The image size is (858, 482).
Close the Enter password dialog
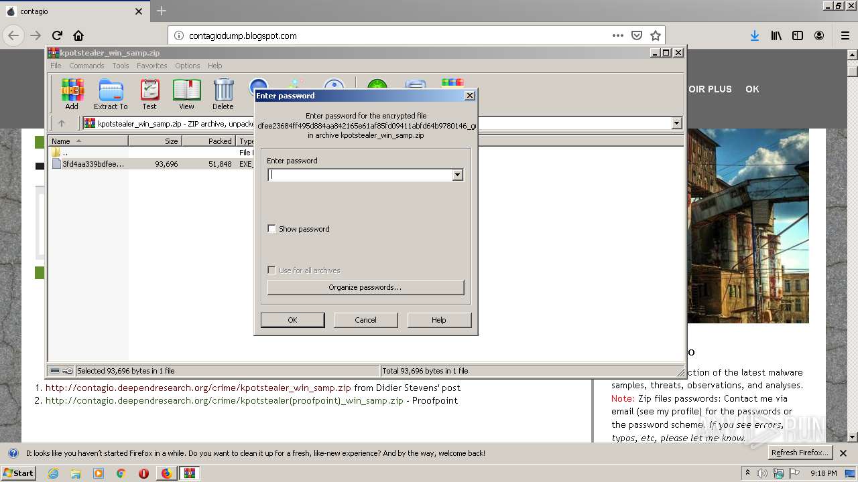470,96
